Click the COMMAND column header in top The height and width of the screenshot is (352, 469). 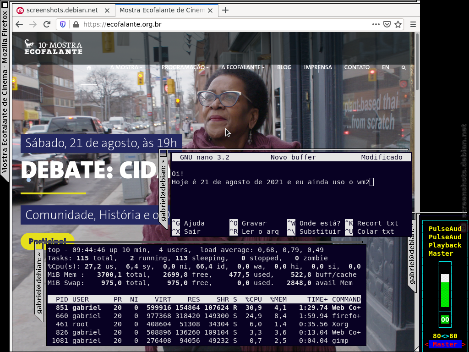346,300
